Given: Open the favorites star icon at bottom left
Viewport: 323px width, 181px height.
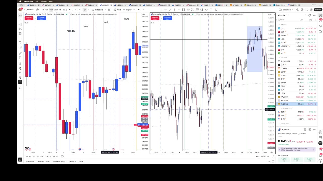Looking at the screenshot, I should click(x=20, y=160).
